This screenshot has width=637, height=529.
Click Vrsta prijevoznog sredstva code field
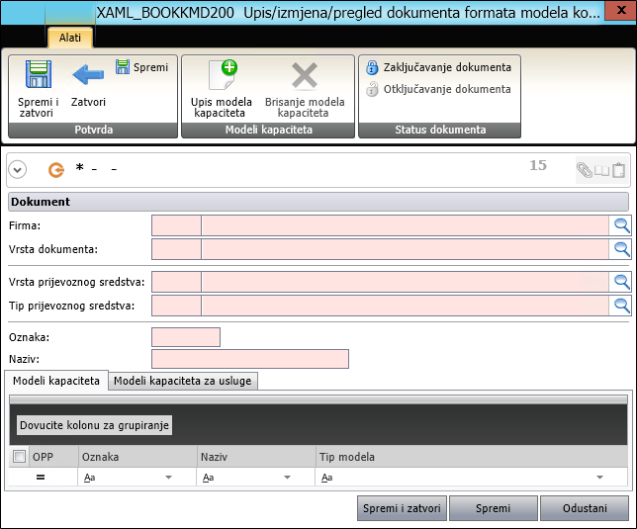click(176, 282)
